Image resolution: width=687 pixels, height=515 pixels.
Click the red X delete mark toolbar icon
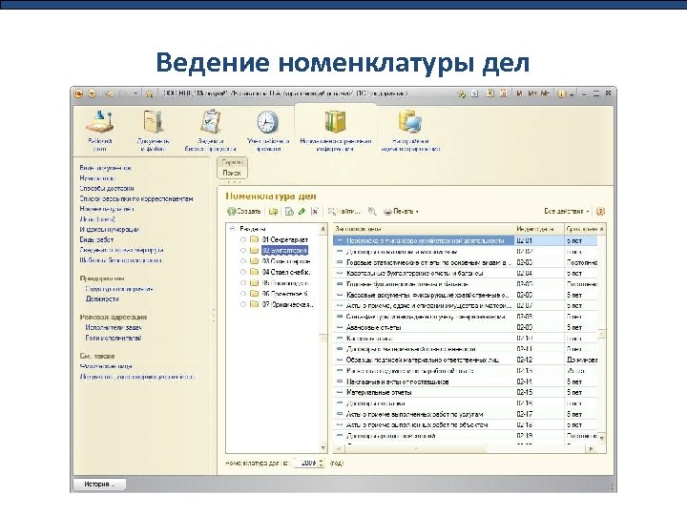315,212
